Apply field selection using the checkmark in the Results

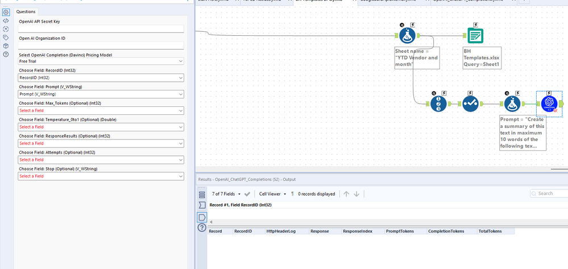coord(247,194)
